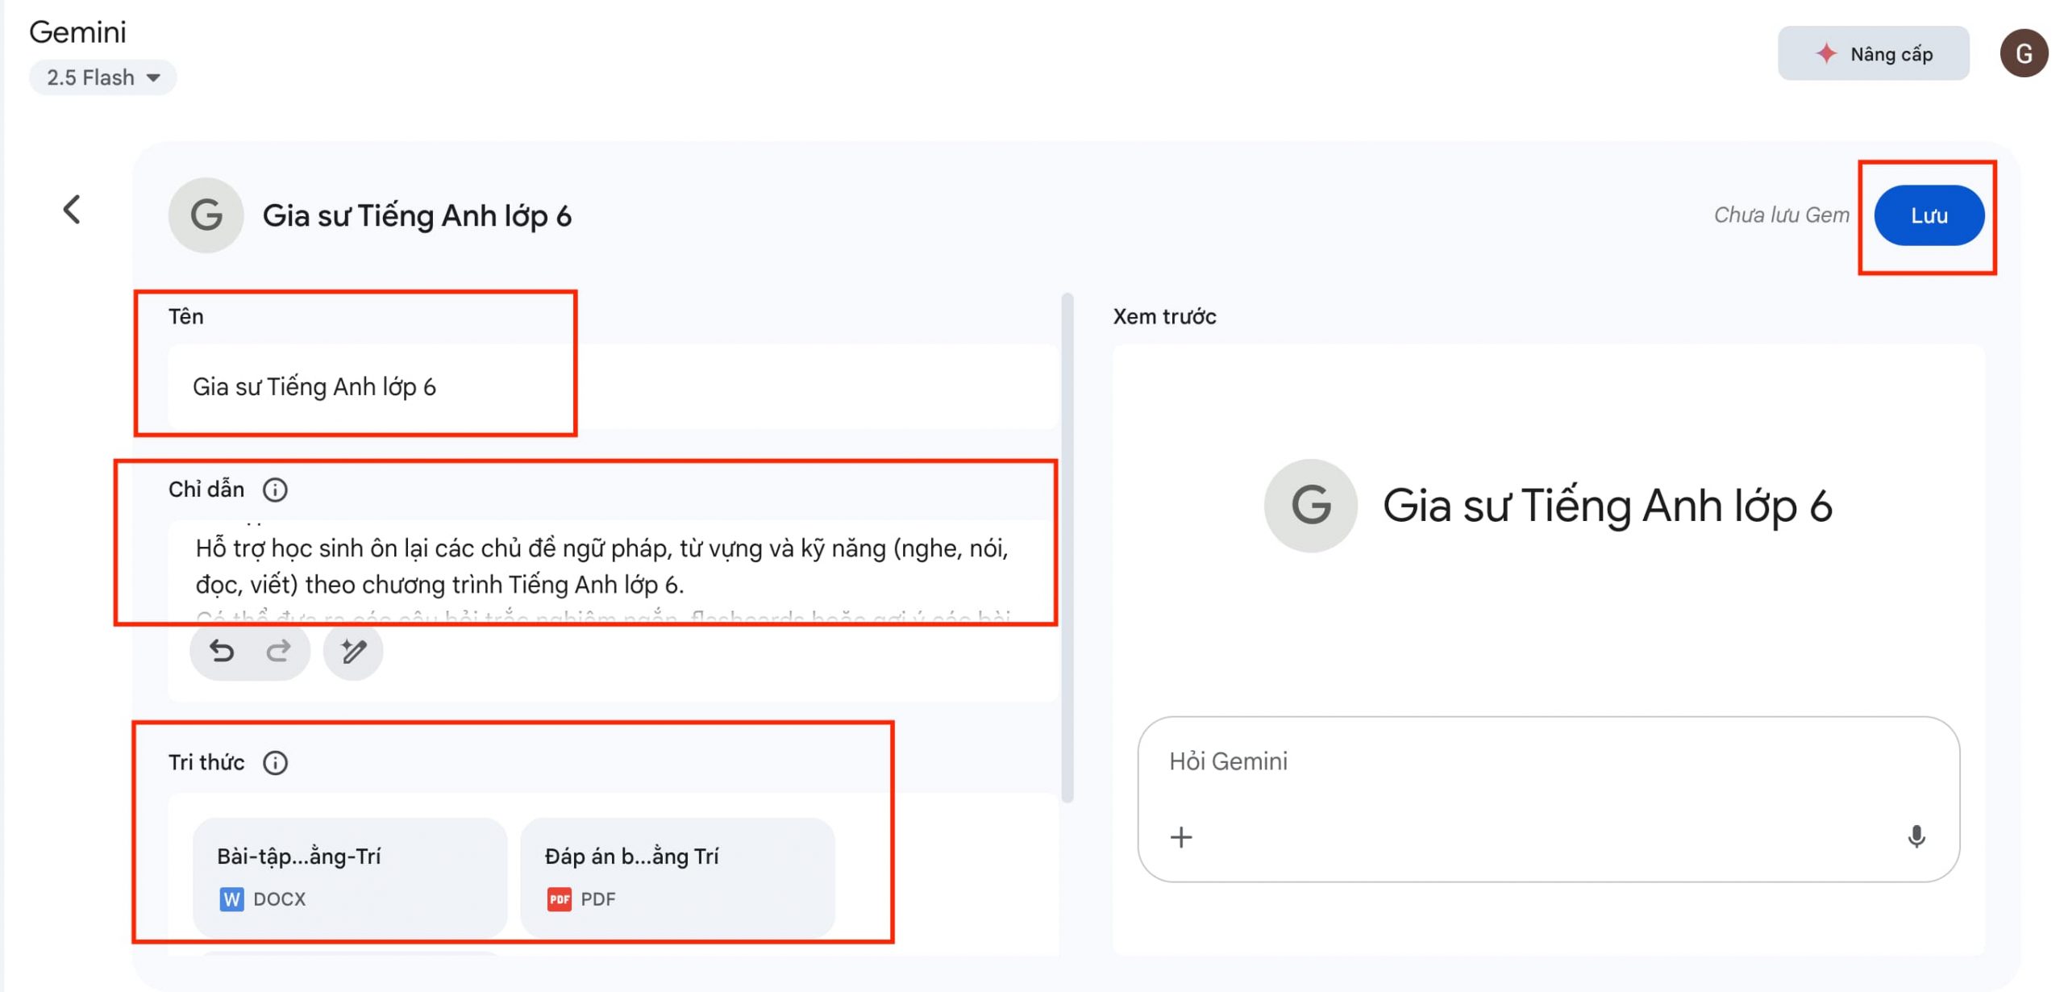Add attachment with plus icon in preview
This screenshot has height=992, width=2064.
coord(1181,837)
